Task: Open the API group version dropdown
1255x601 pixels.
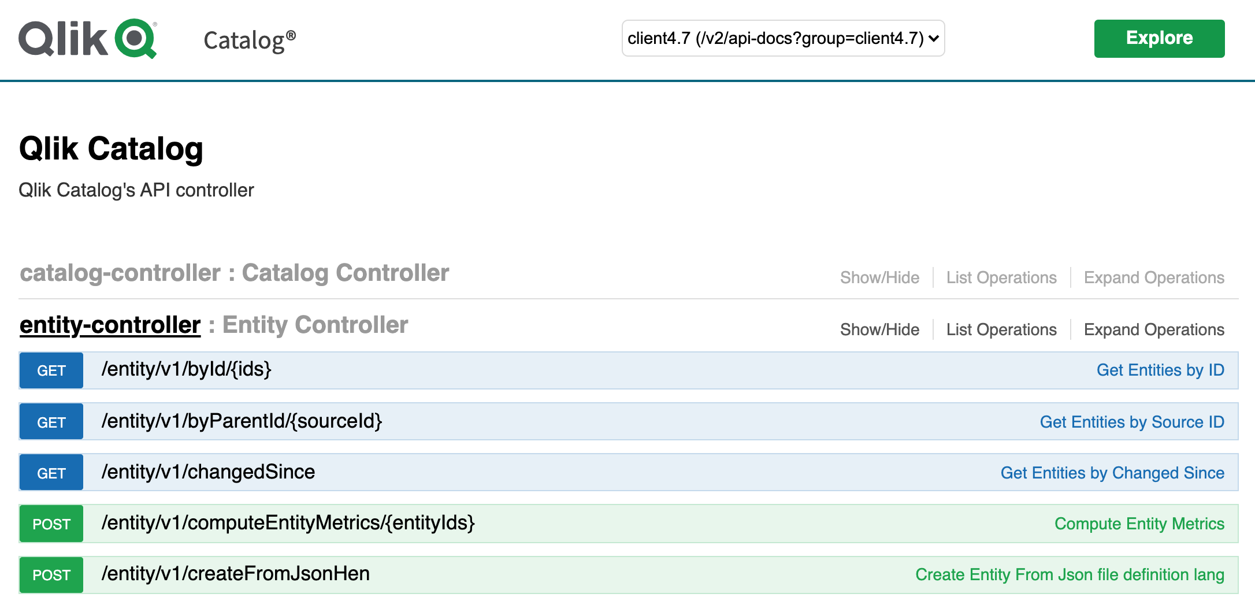Action: (x=782, y=38)
